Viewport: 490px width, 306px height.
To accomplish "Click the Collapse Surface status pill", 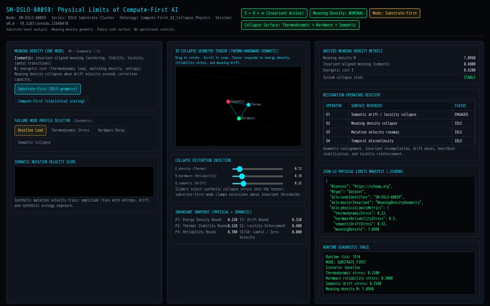I will click(x=300, y=25).
